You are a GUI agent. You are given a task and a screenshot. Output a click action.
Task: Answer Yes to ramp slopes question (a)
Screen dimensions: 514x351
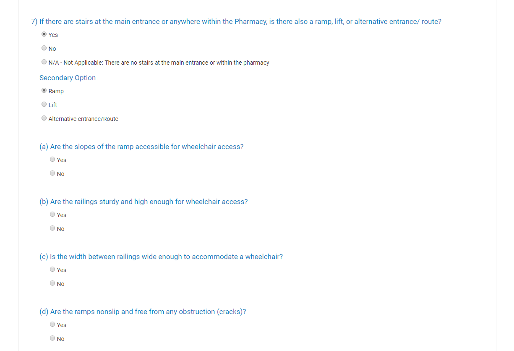click(x=52, y=160)
